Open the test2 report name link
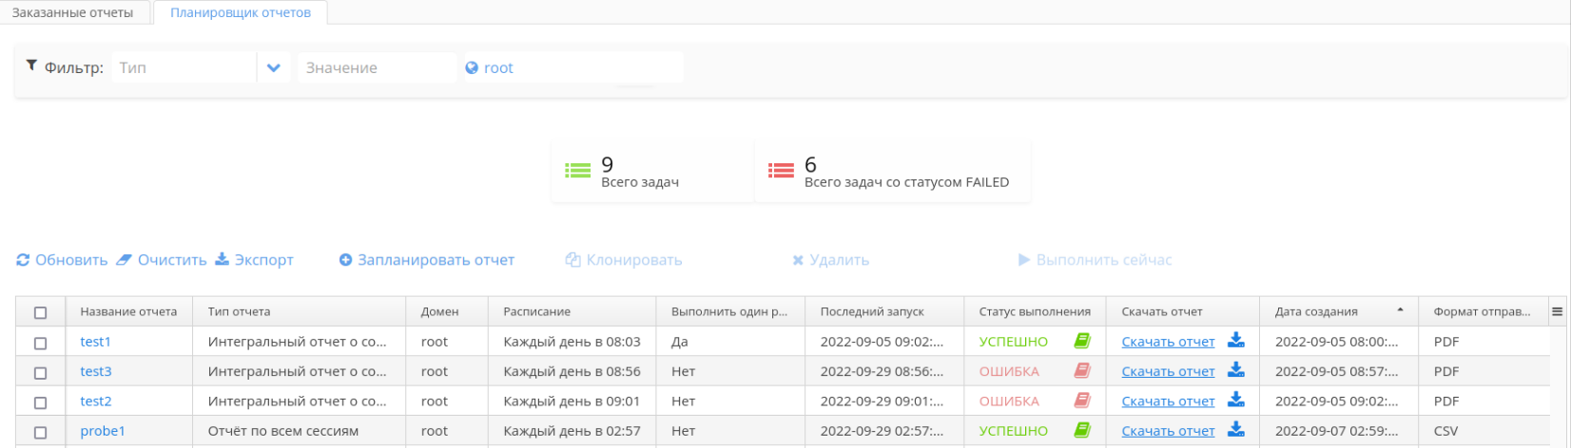The width and height of the screenshot is (1571, 448). (96, 401)
